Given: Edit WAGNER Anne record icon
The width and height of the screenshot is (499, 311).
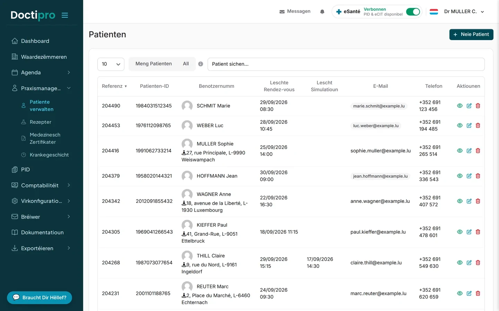Looking at the screenshot, I should tap(469, 201).
